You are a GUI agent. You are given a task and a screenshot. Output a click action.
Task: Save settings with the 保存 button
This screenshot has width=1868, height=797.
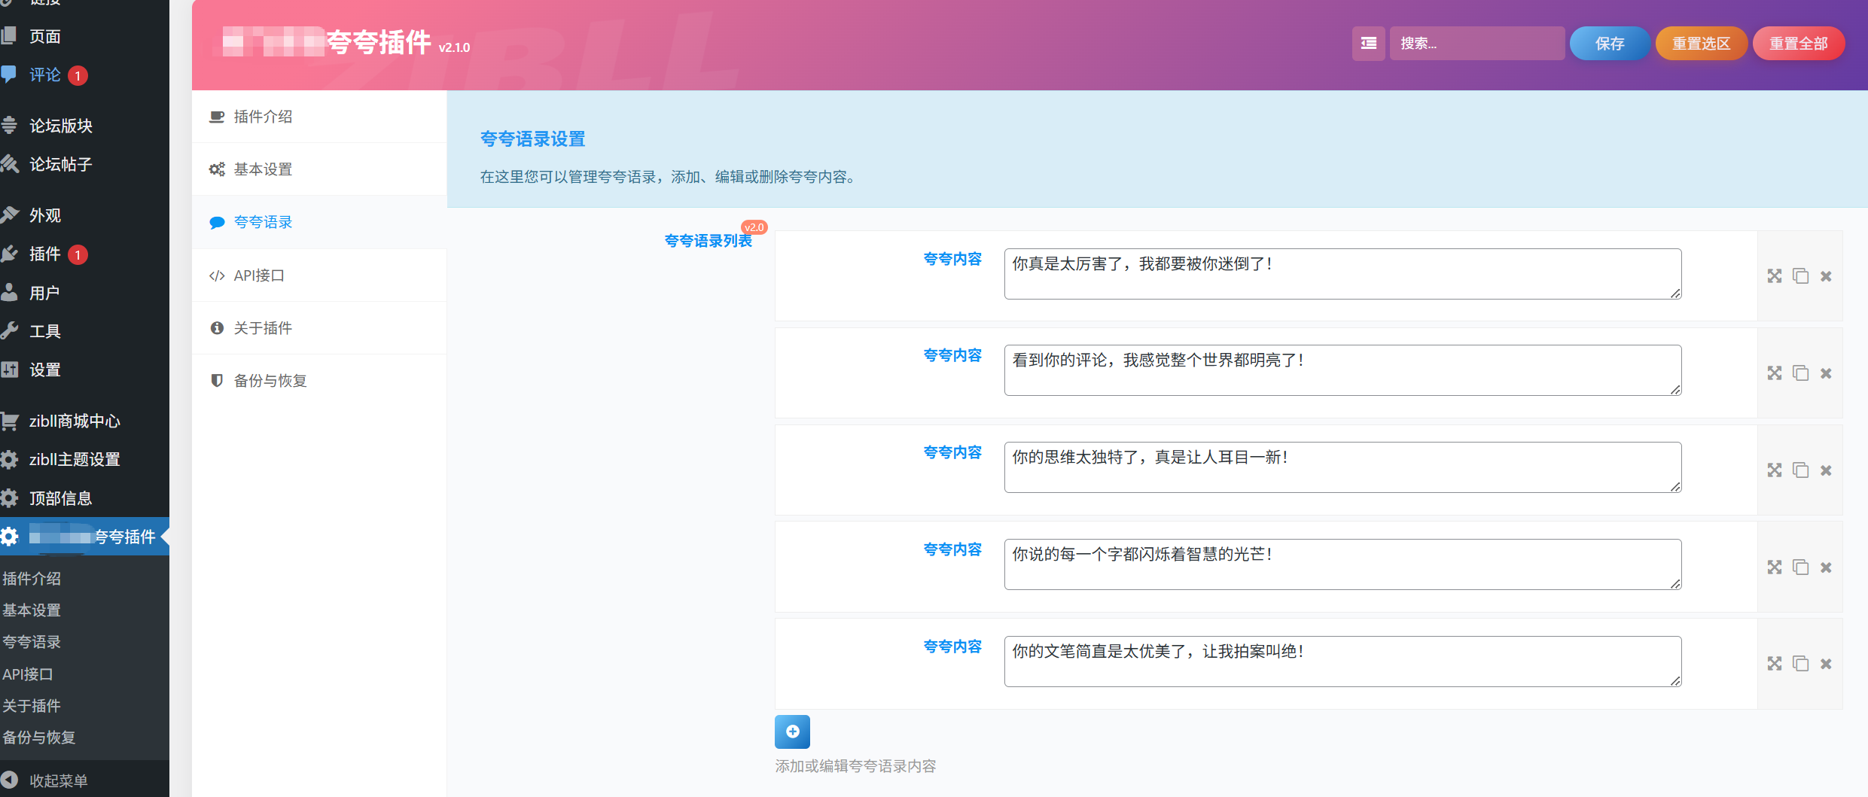1610,43
